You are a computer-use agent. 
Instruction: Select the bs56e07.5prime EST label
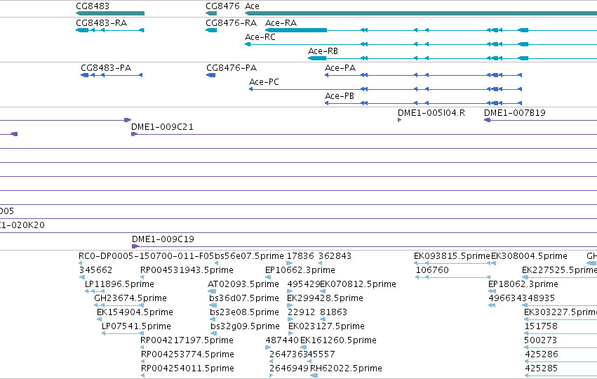point(249,256)
